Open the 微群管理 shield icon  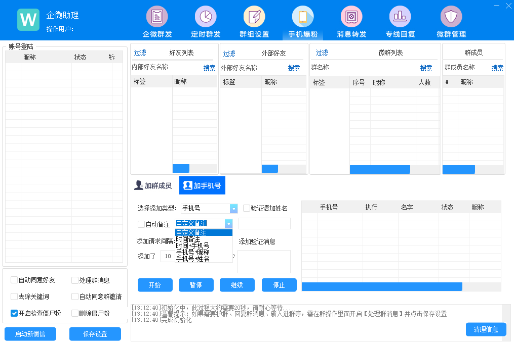[451, 17]
